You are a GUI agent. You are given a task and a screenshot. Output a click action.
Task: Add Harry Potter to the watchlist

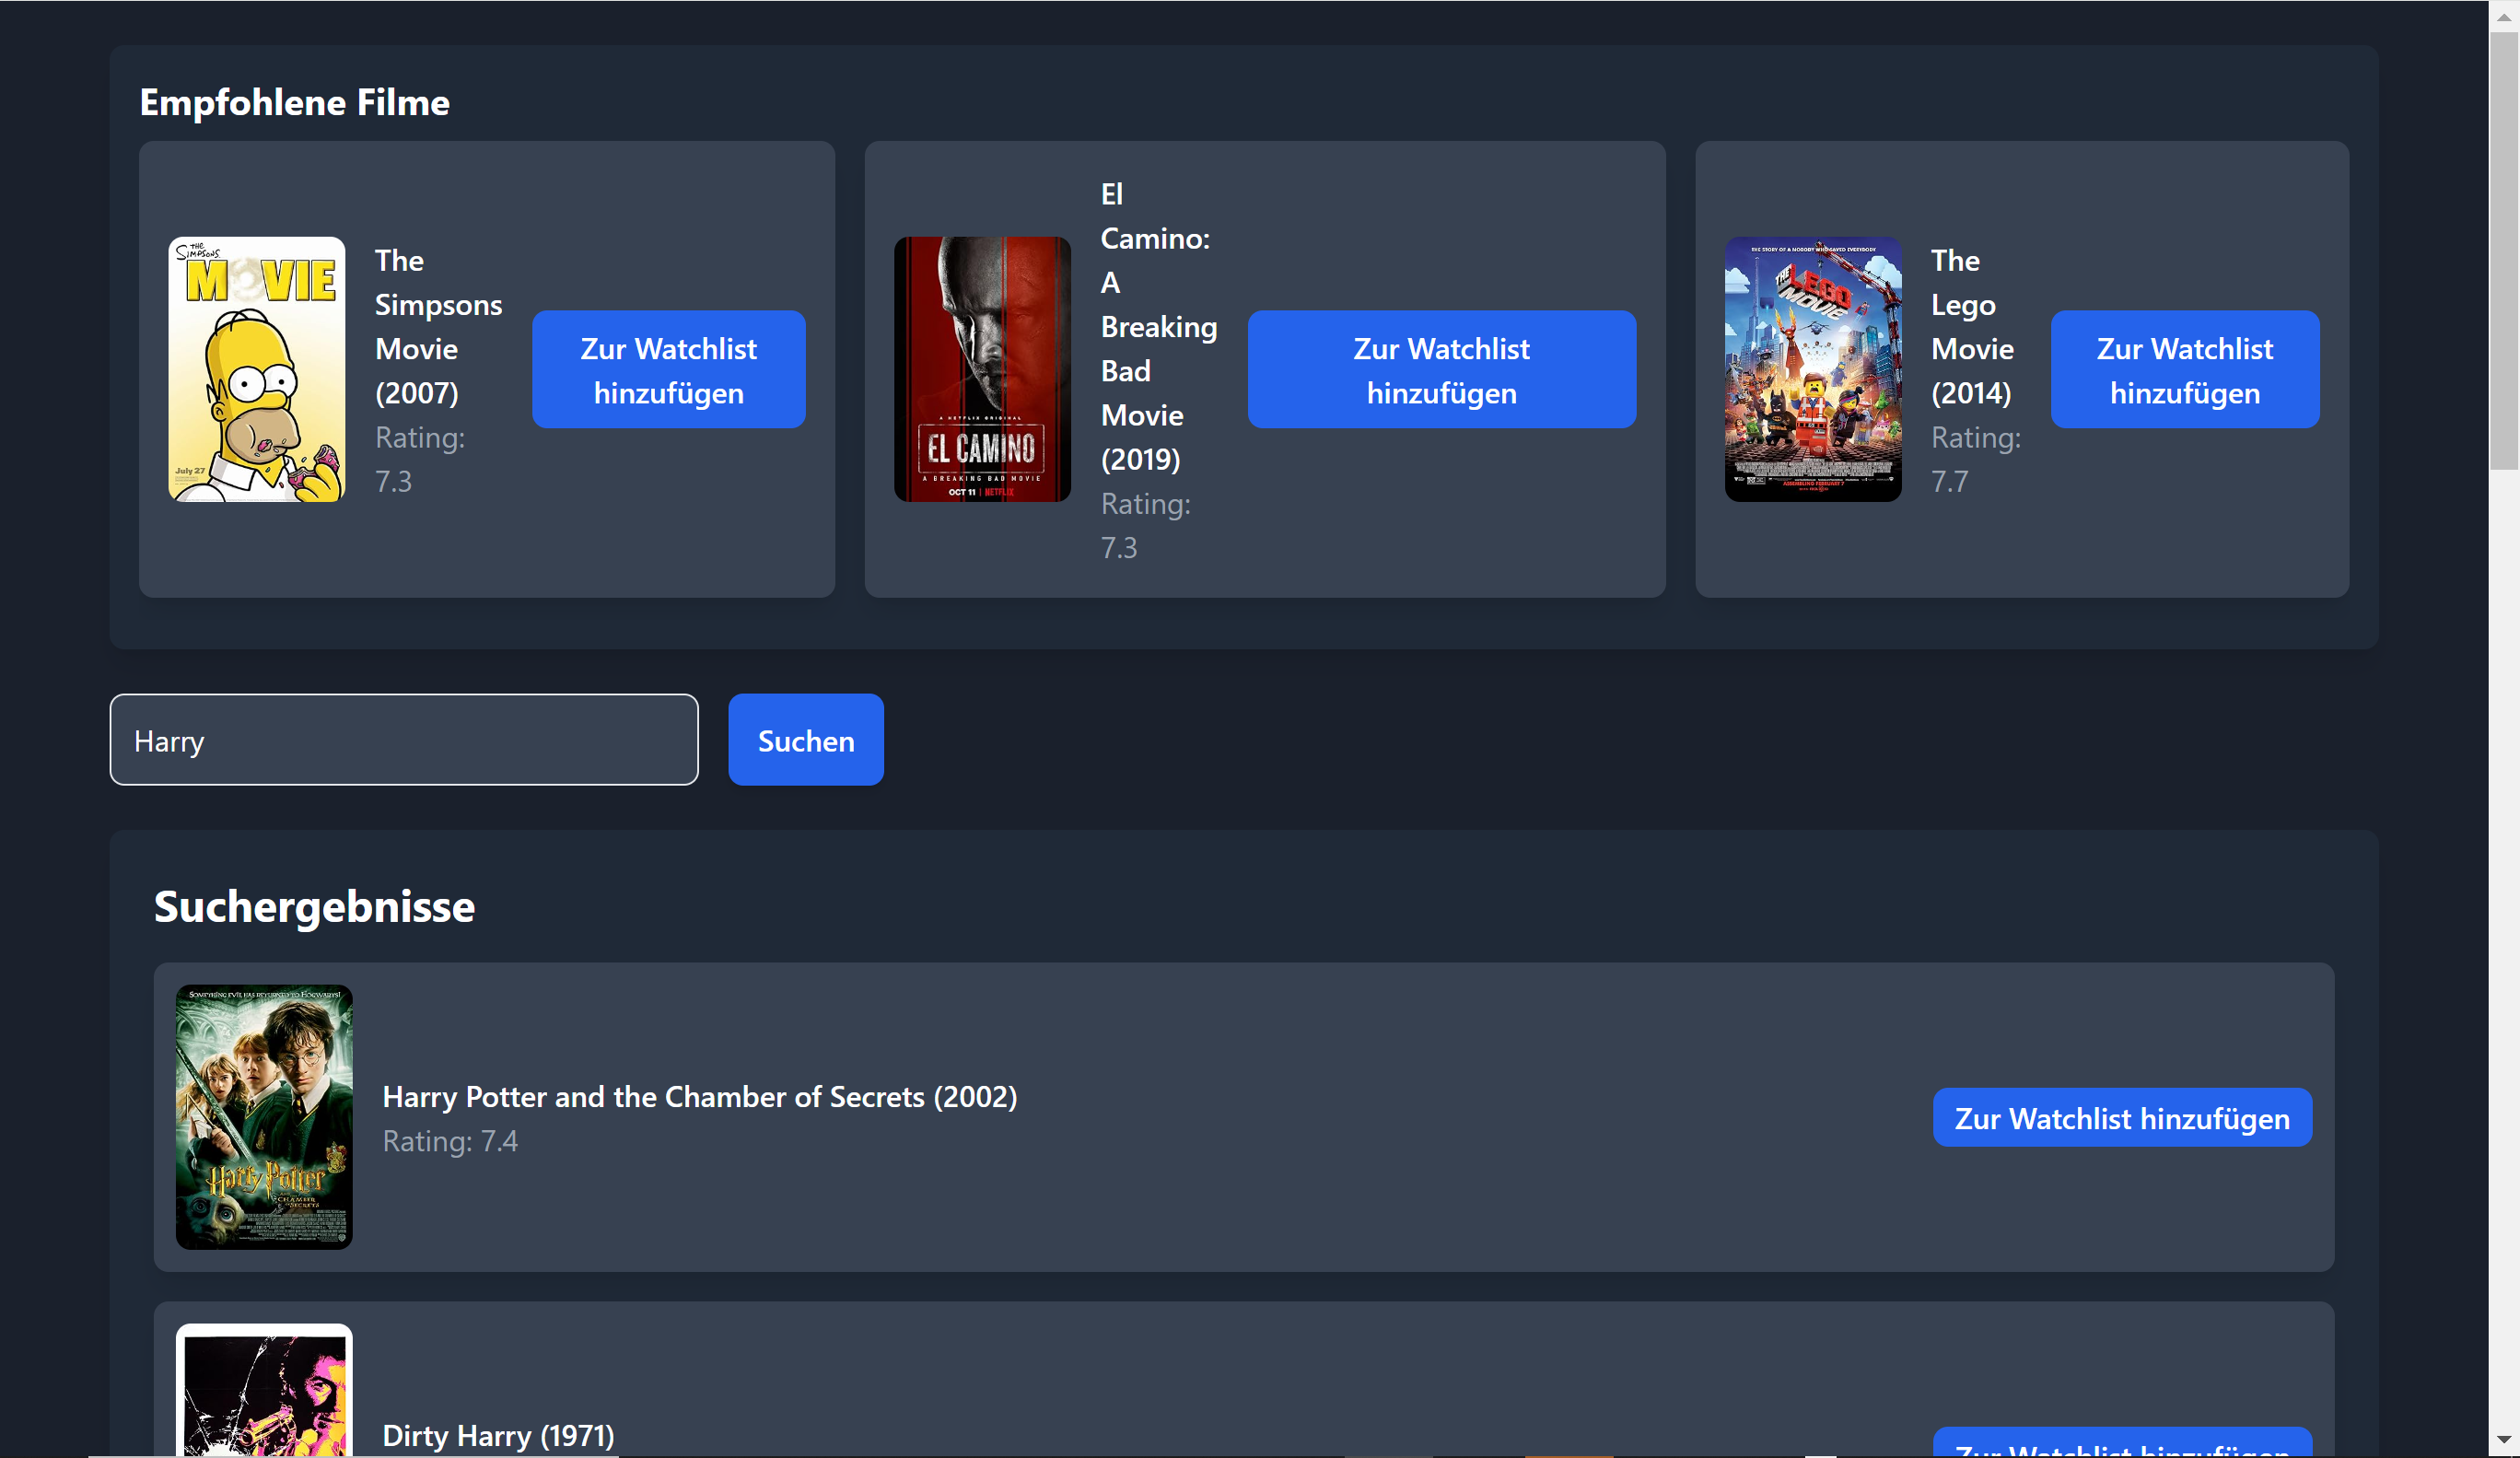[x=2121, y=1117]
